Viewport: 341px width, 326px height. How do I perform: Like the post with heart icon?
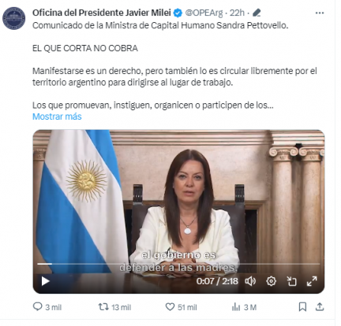[x=170, y=306]
